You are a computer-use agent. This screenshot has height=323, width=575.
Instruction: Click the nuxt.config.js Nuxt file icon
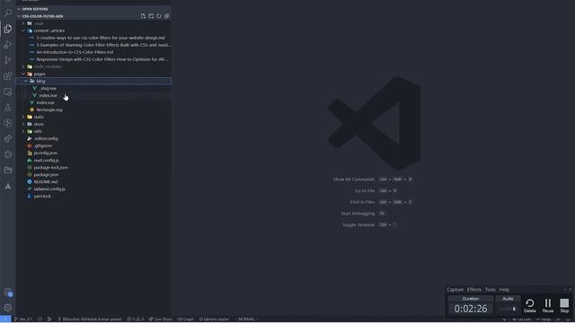[30, 160]
